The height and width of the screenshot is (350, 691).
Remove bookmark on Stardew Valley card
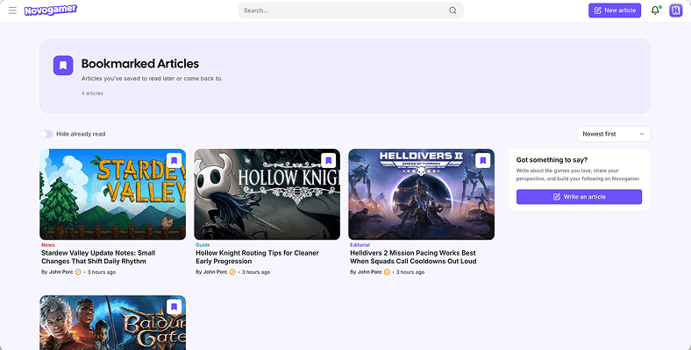[x=175, y=160]
